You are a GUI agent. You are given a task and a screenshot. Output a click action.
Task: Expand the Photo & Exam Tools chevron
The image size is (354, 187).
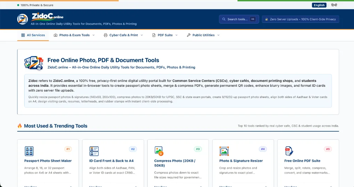click(x=93, y=35)
